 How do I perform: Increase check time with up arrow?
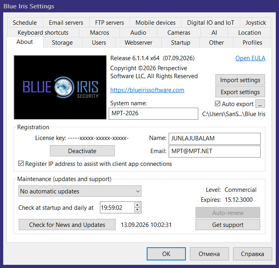point(137,205)
